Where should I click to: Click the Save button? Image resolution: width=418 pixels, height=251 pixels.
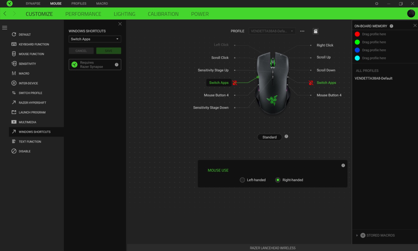(109, 51)
